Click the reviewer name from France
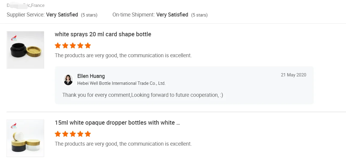The width and height of the screenshot is (346, 163). (x=26, y=5)
